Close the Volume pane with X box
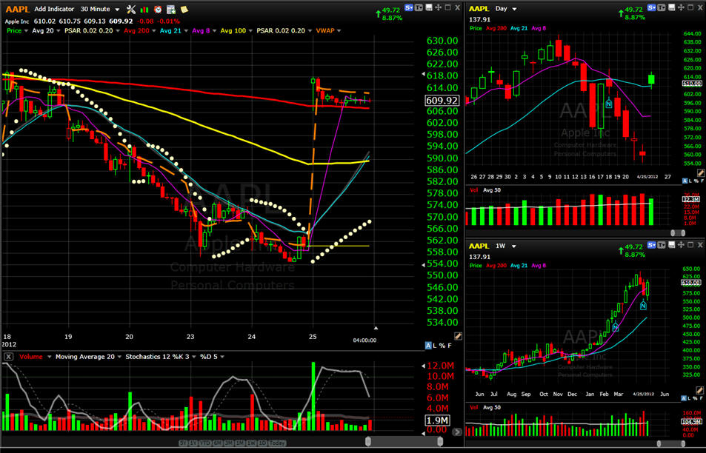The image size is (706, 453). tap(9, 357)
